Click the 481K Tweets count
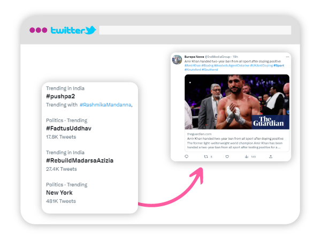 point(61,201)
